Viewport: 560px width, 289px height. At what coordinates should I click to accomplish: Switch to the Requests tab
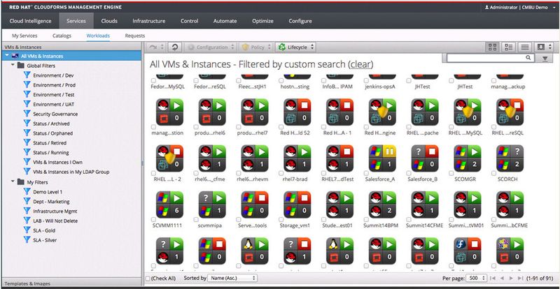[135, 36]
